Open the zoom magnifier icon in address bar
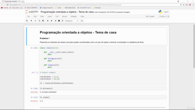This screenshot has height=110, width=195. pos(181,5)
